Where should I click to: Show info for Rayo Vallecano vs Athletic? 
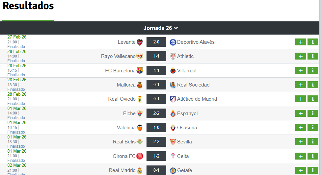[x=312, y=56]
